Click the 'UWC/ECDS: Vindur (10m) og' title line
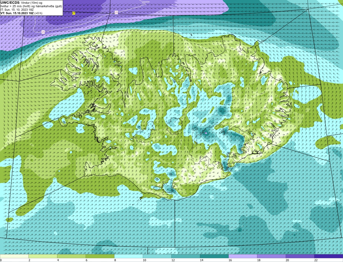The image size is (343, 262). click(x=21, y=3)
